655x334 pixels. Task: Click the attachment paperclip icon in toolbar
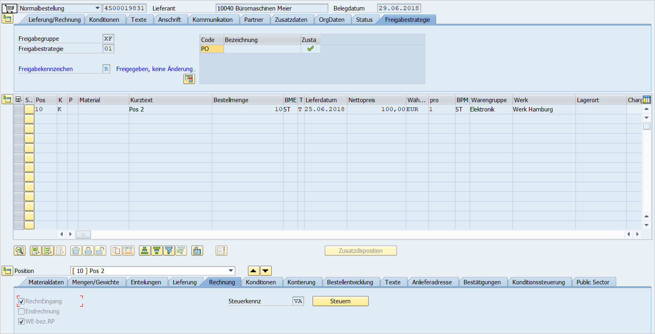click(197, 251)
